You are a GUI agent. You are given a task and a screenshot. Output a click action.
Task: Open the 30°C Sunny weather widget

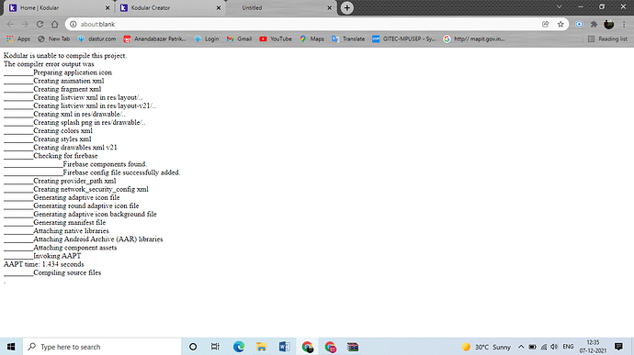(x=487, y=347)
